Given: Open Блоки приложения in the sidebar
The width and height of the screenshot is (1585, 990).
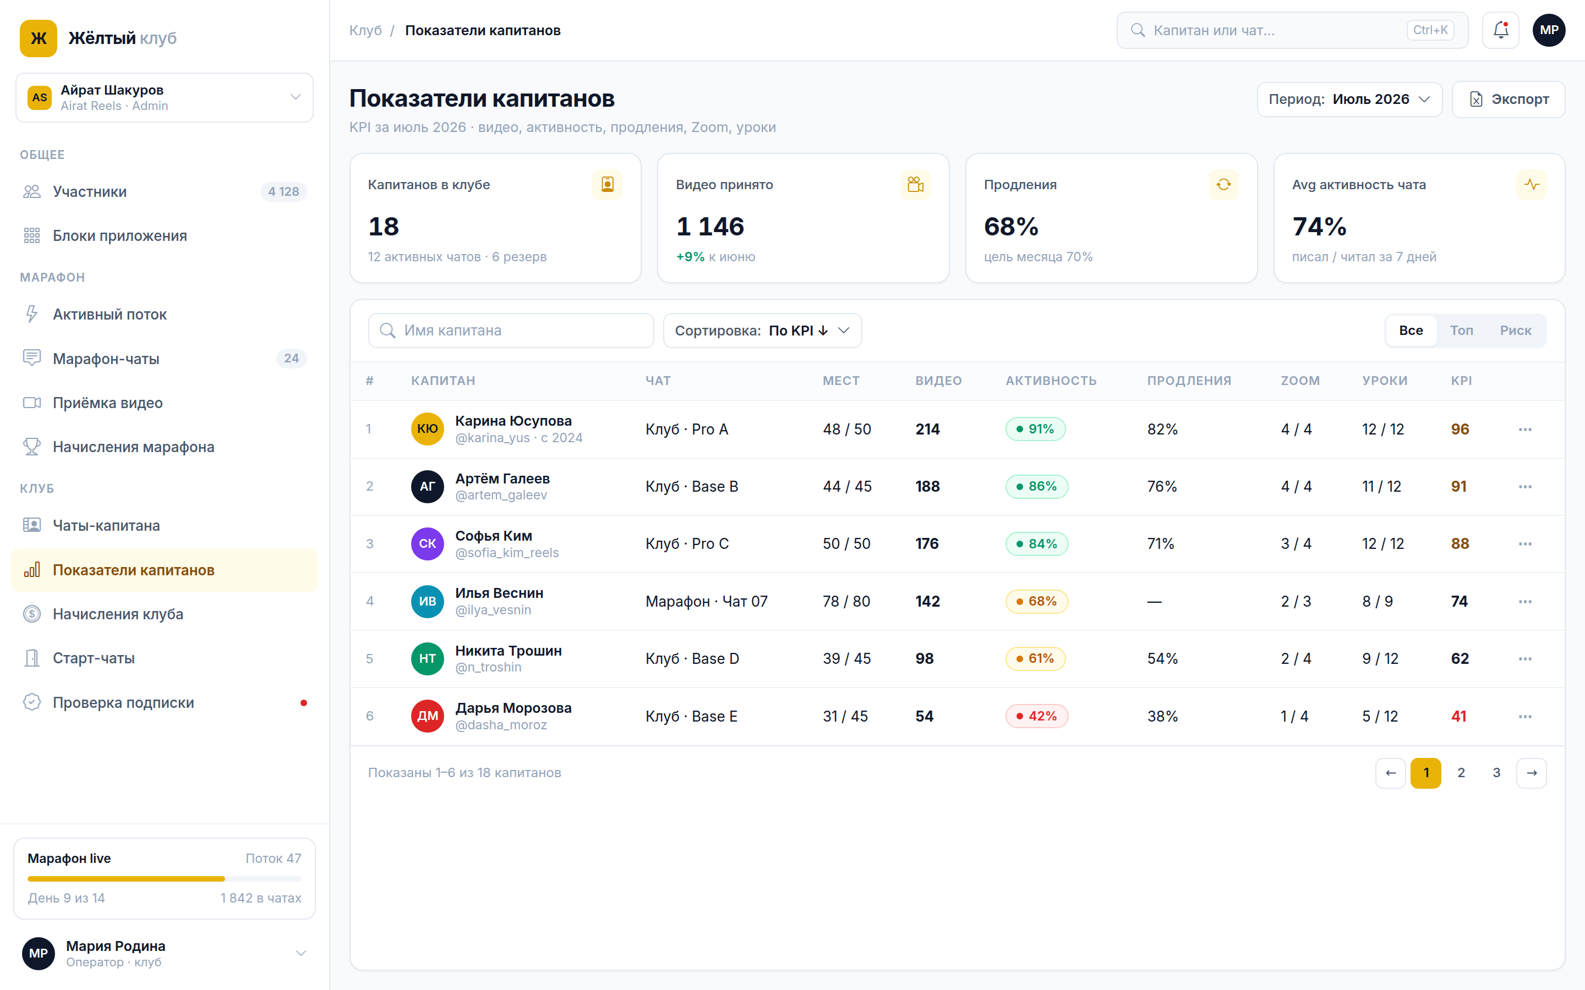Looking at the screenshot, I should [165, 236].
